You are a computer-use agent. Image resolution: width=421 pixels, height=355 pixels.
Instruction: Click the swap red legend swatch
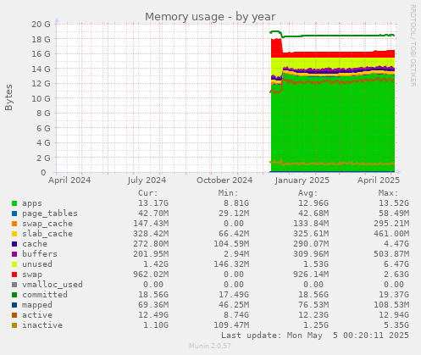14,275
